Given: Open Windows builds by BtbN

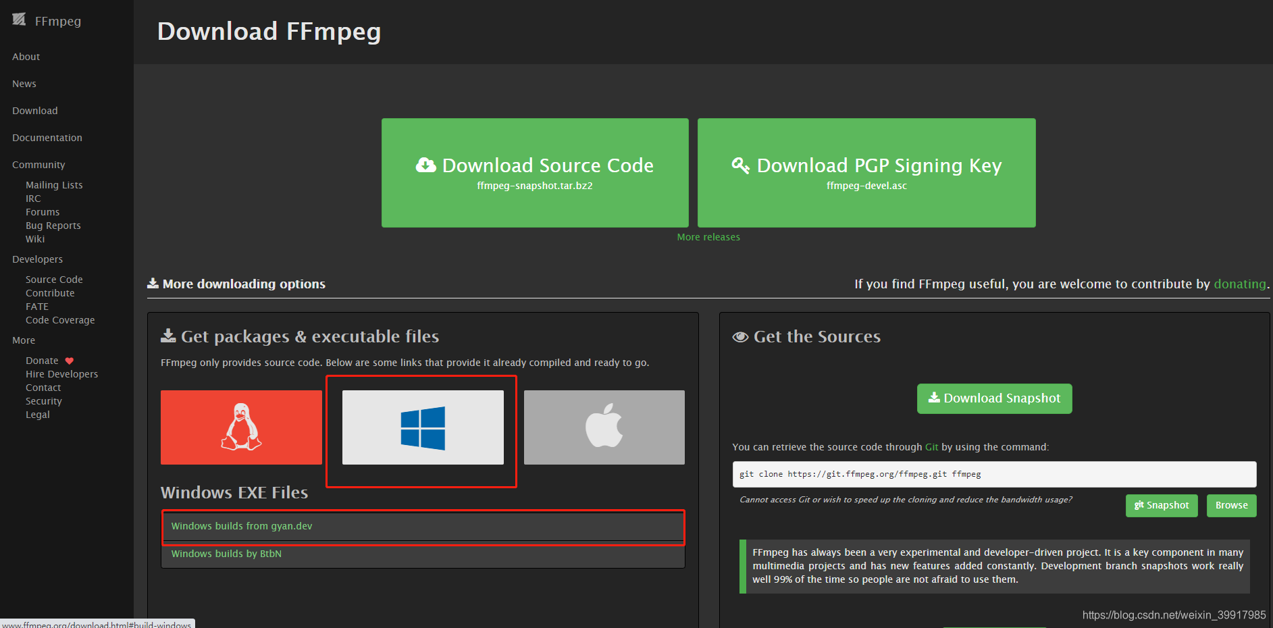Looking at the screenshot, I should 226,553.
